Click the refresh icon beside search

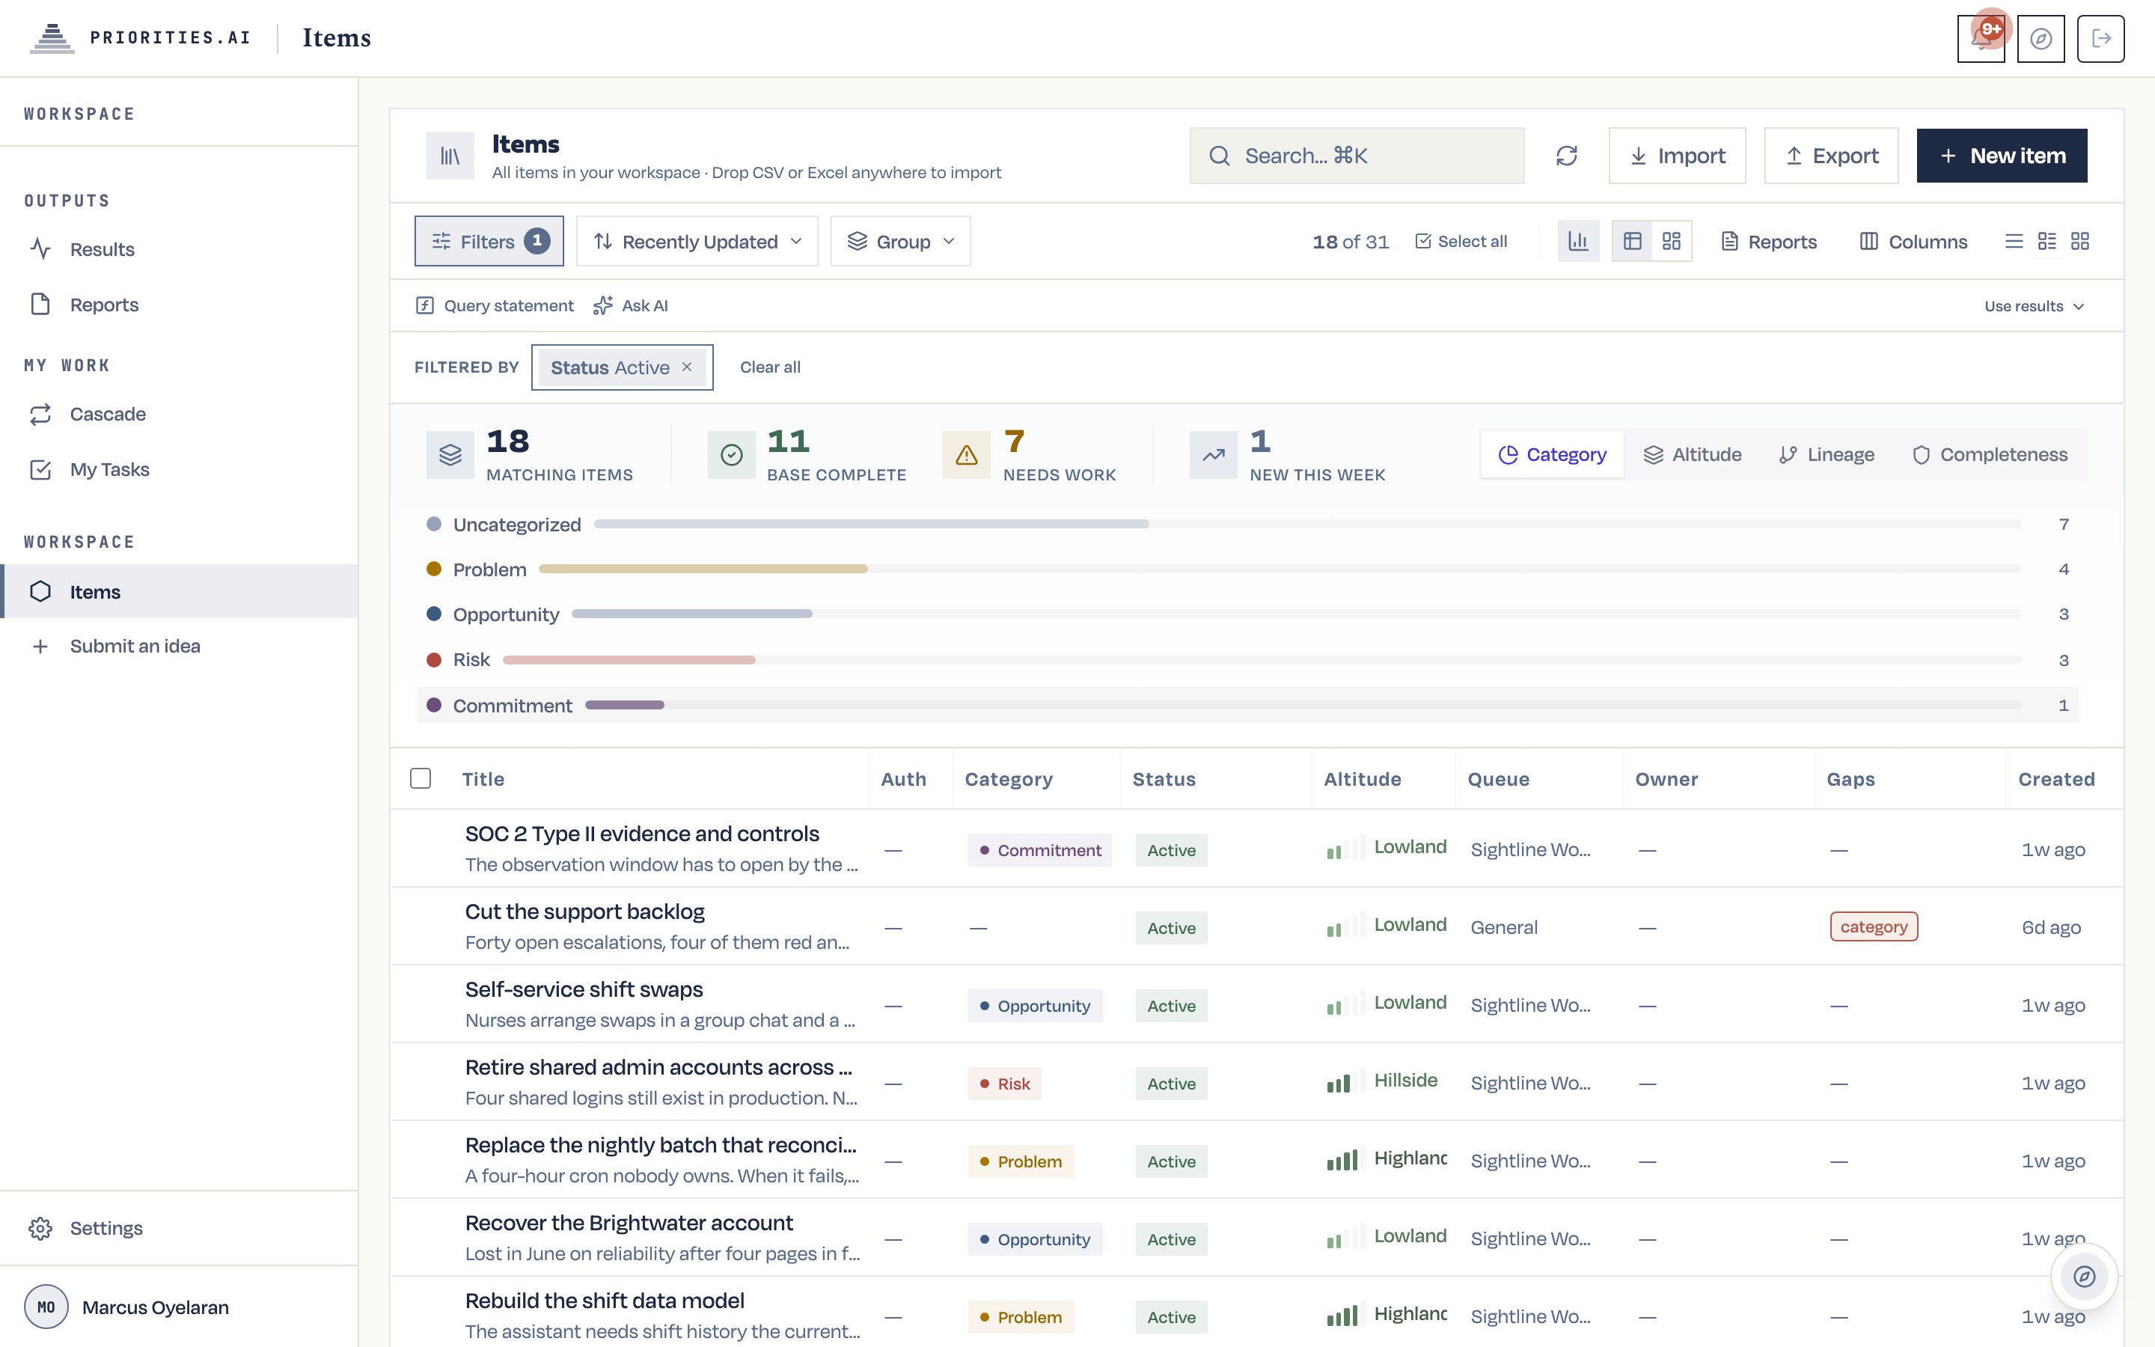point(1566,156)
